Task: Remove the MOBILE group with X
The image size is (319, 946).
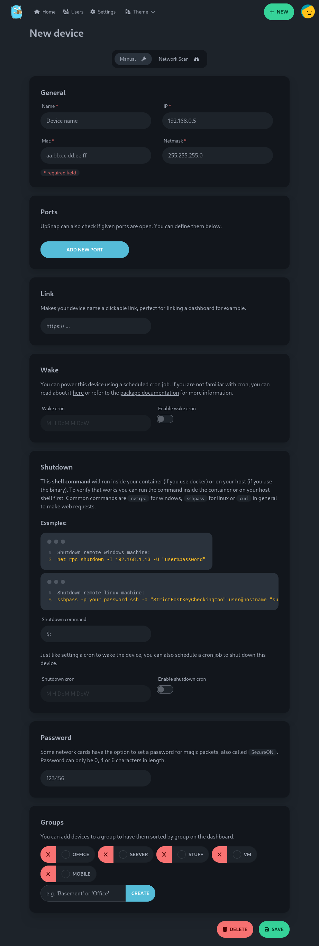Action: tap(48, 874)
